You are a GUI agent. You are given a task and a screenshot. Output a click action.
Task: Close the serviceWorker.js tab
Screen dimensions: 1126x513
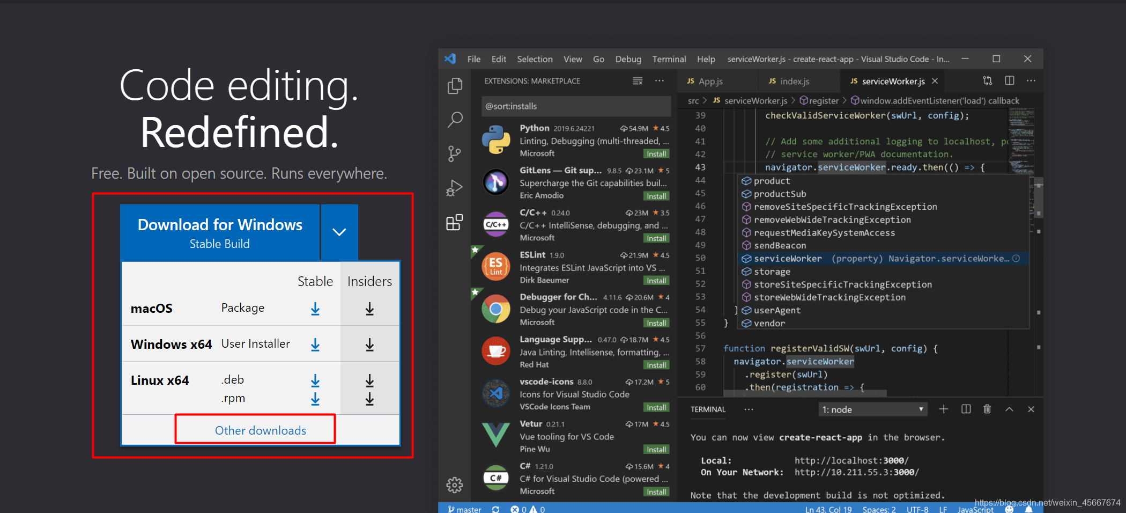[x=935, y=81]
